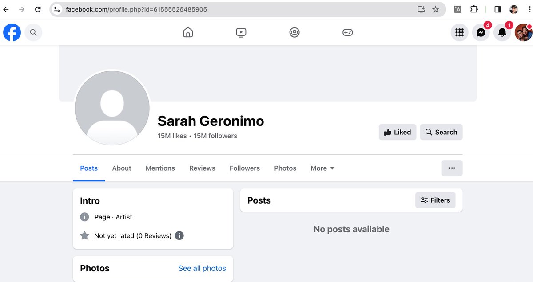Click Not yet rated (0 Reviews) text
This screenshot has height=282, width=533.
pos(133,236)
